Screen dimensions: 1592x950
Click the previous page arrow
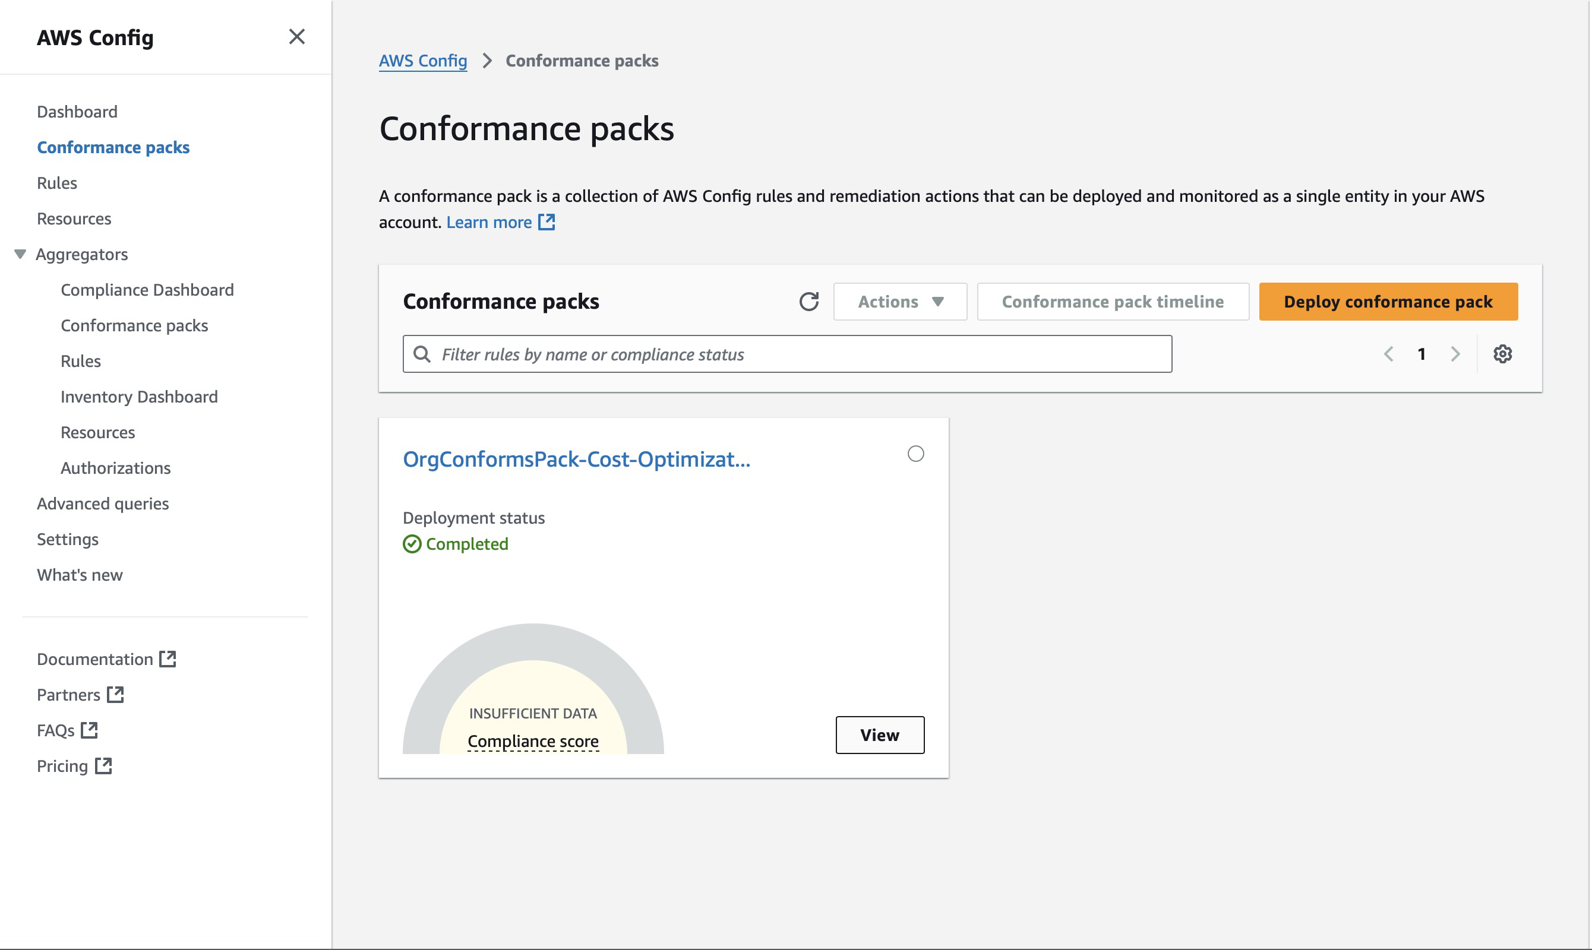(1388, 353)
